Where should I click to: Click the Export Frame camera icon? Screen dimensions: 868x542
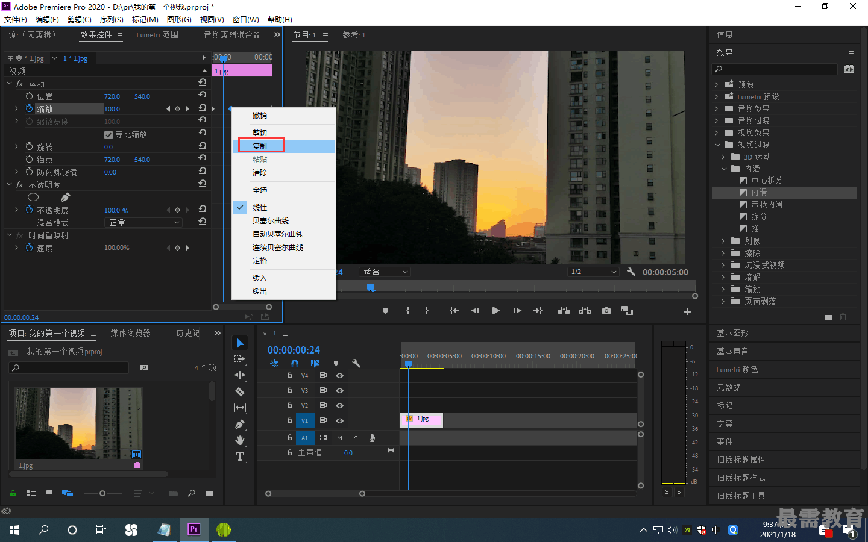(x=606, y=311)
